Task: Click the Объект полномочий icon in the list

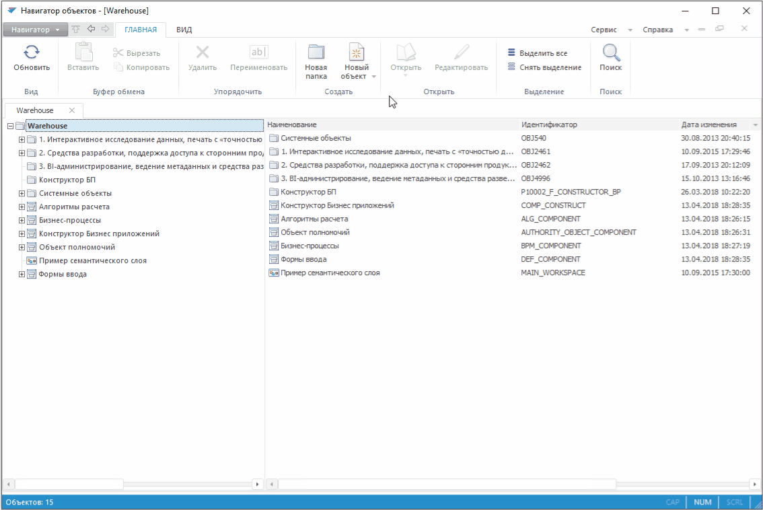Action: coord(274,233)
